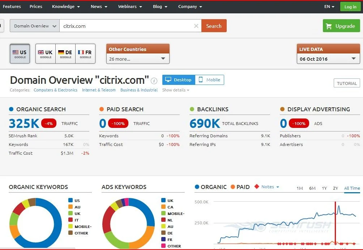Click the US flag icon
The image size is (363, 250).
16,52
